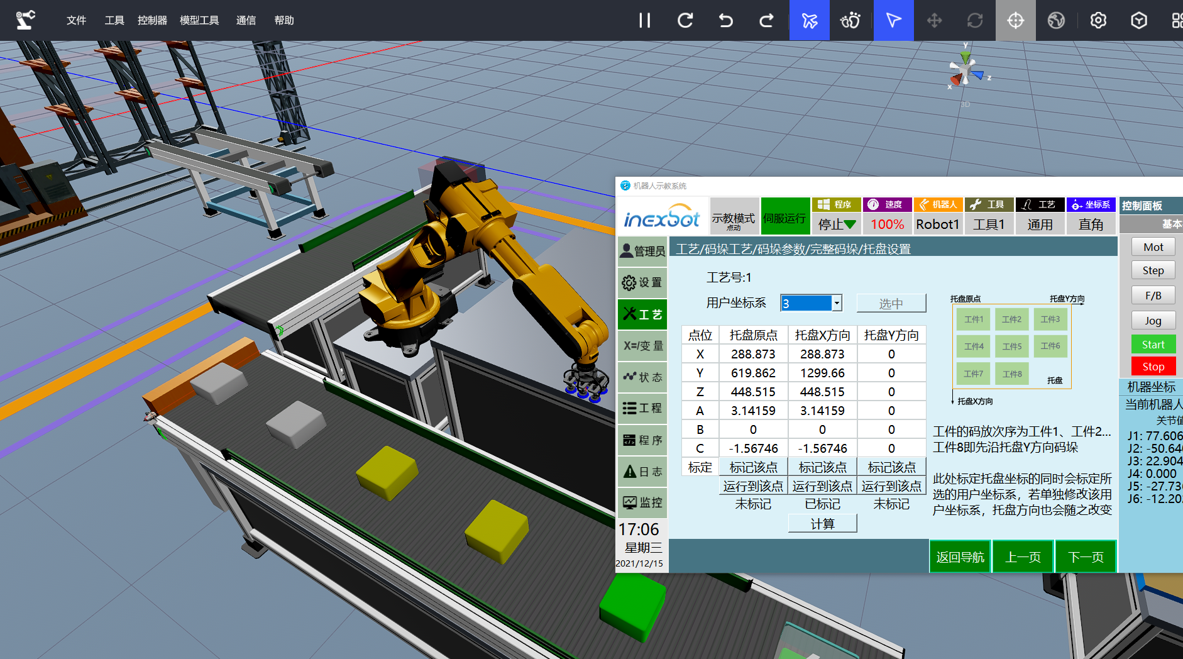
Task: Click the redo arrow icon
Action: click(766, 20)
